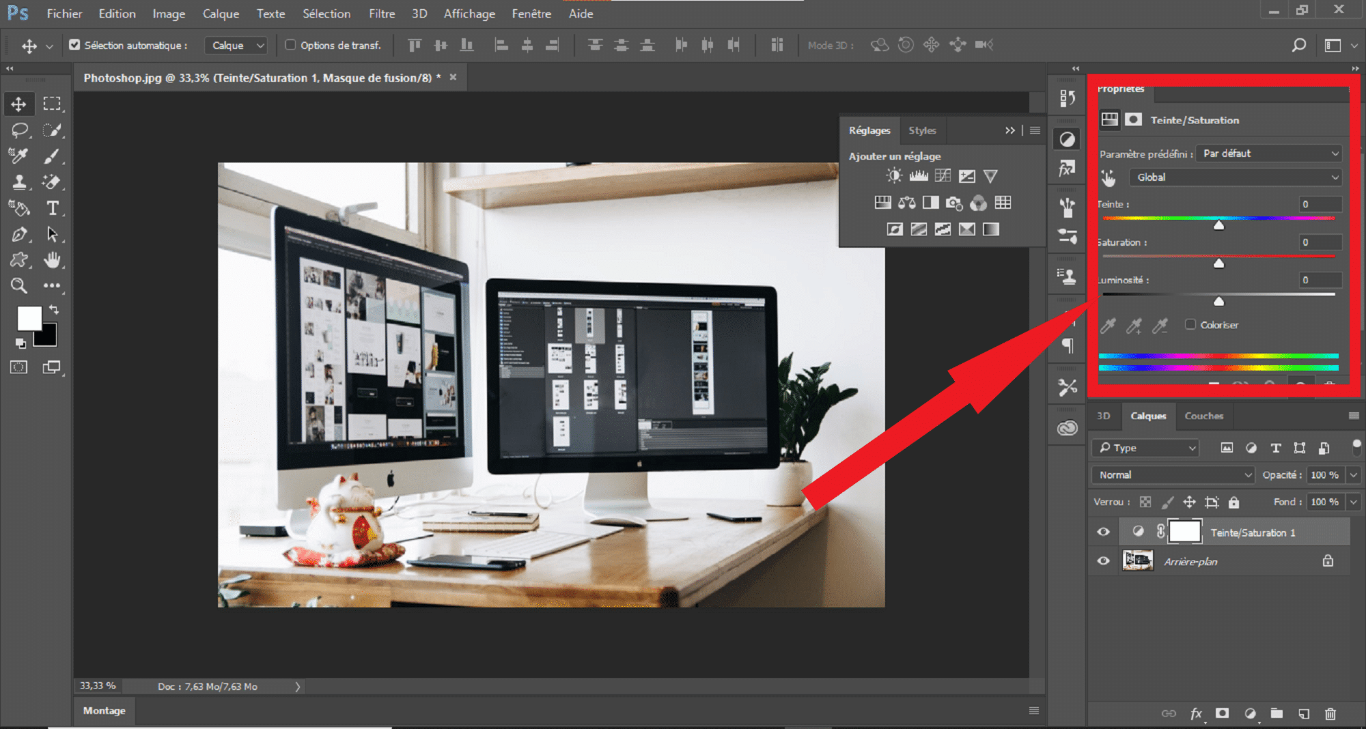
Task: Open Paramètre prédéfini Par défaut dropdown
Action: click(x=1270, y=154)
